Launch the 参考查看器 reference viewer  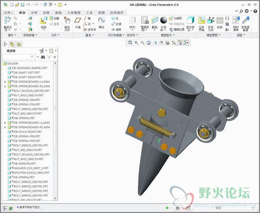(245, 24)
